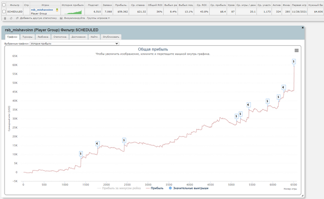Click the first € win marker near 15K
324x199 pixels.
coord(98,143)
